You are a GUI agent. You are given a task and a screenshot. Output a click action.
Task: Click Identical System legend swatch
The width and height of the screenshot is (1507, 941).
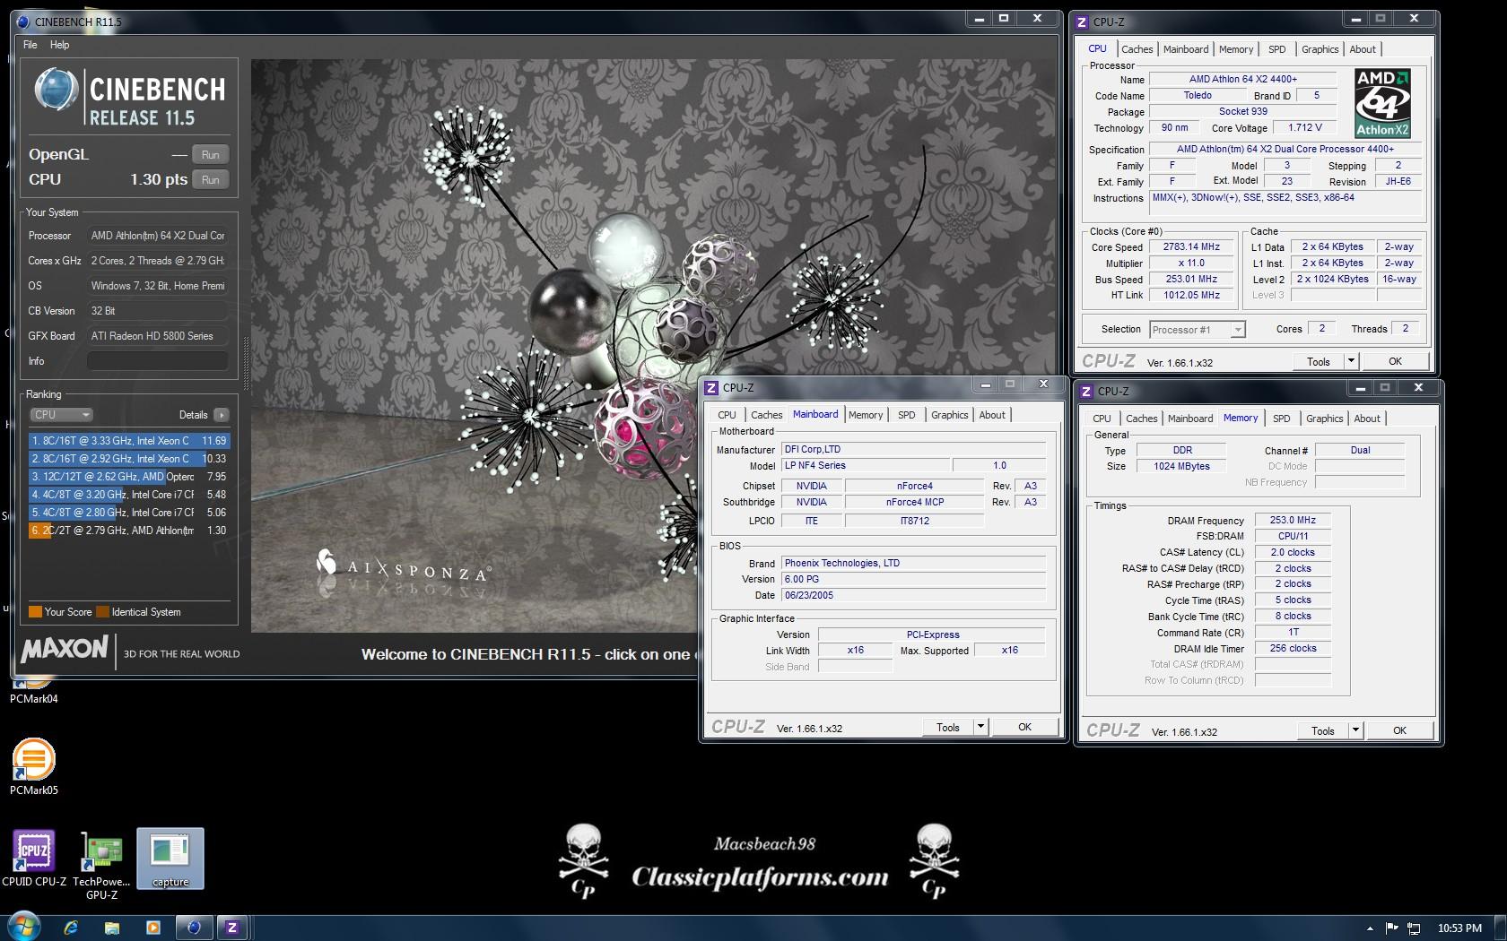tap(103, 612)
